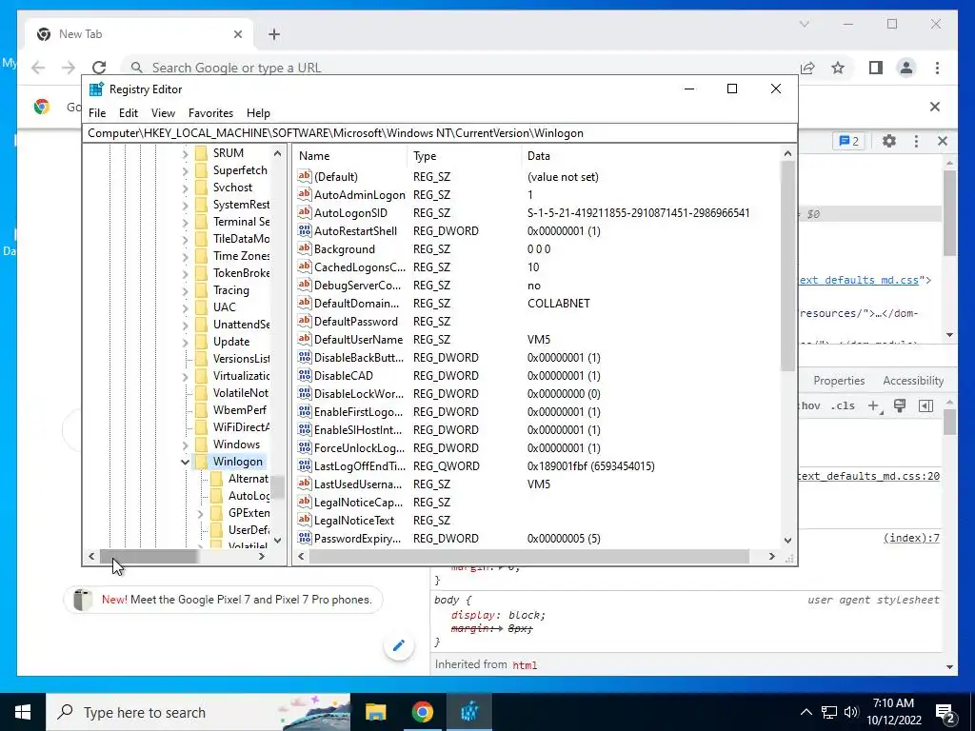The height and width of the screenshot is (731, 975).
Task: Open text_defaults_md.css:20 source link
Action: 868,476
